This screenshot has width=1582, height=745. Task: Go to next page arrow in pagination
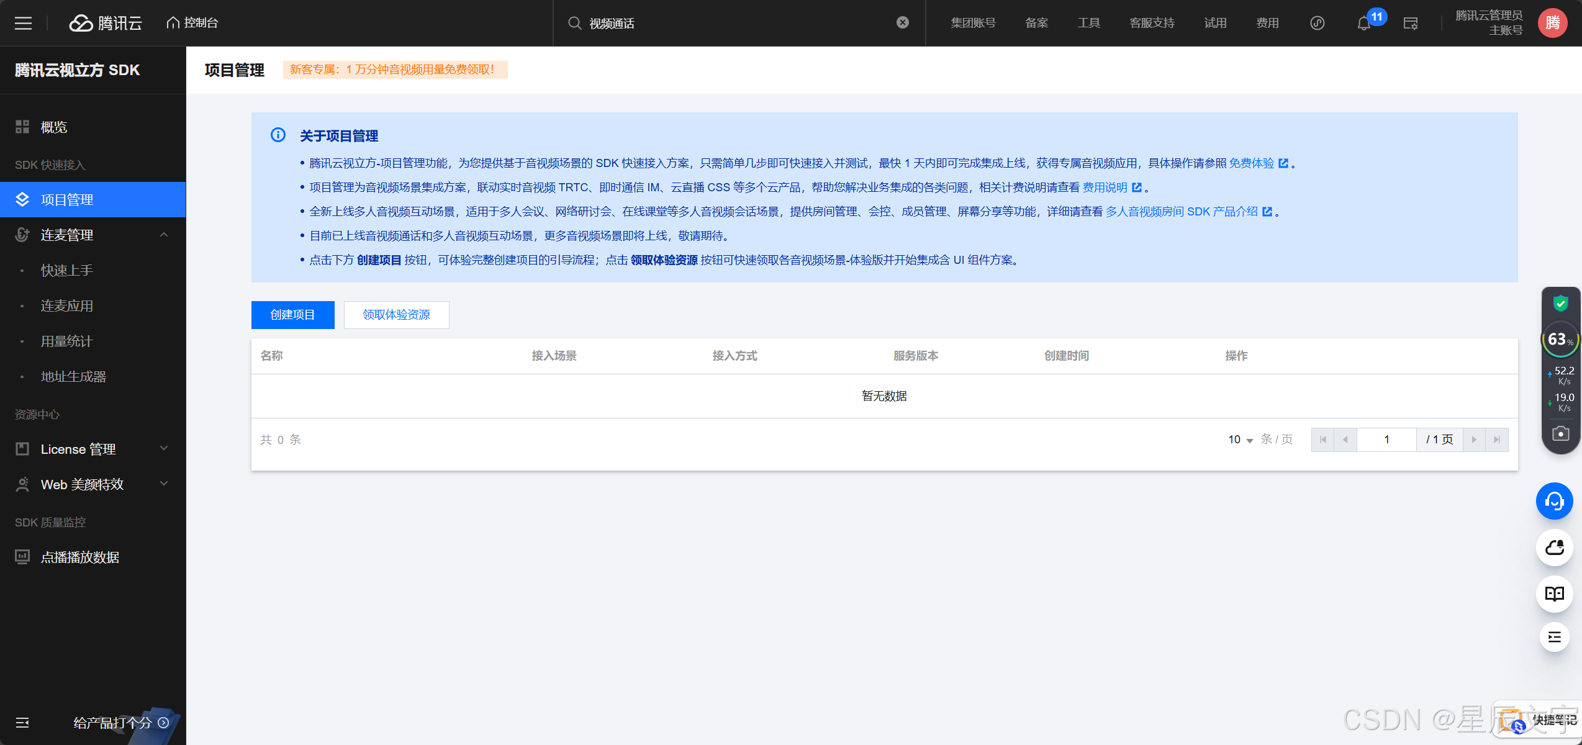(1474, 440)
